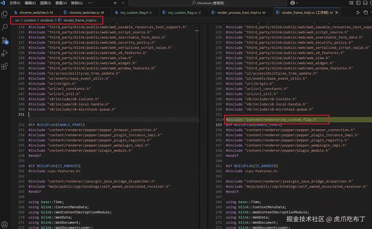Close the render_frame_impl.cc tab
This screenshot has width=372, height=229.
(336, 12)
